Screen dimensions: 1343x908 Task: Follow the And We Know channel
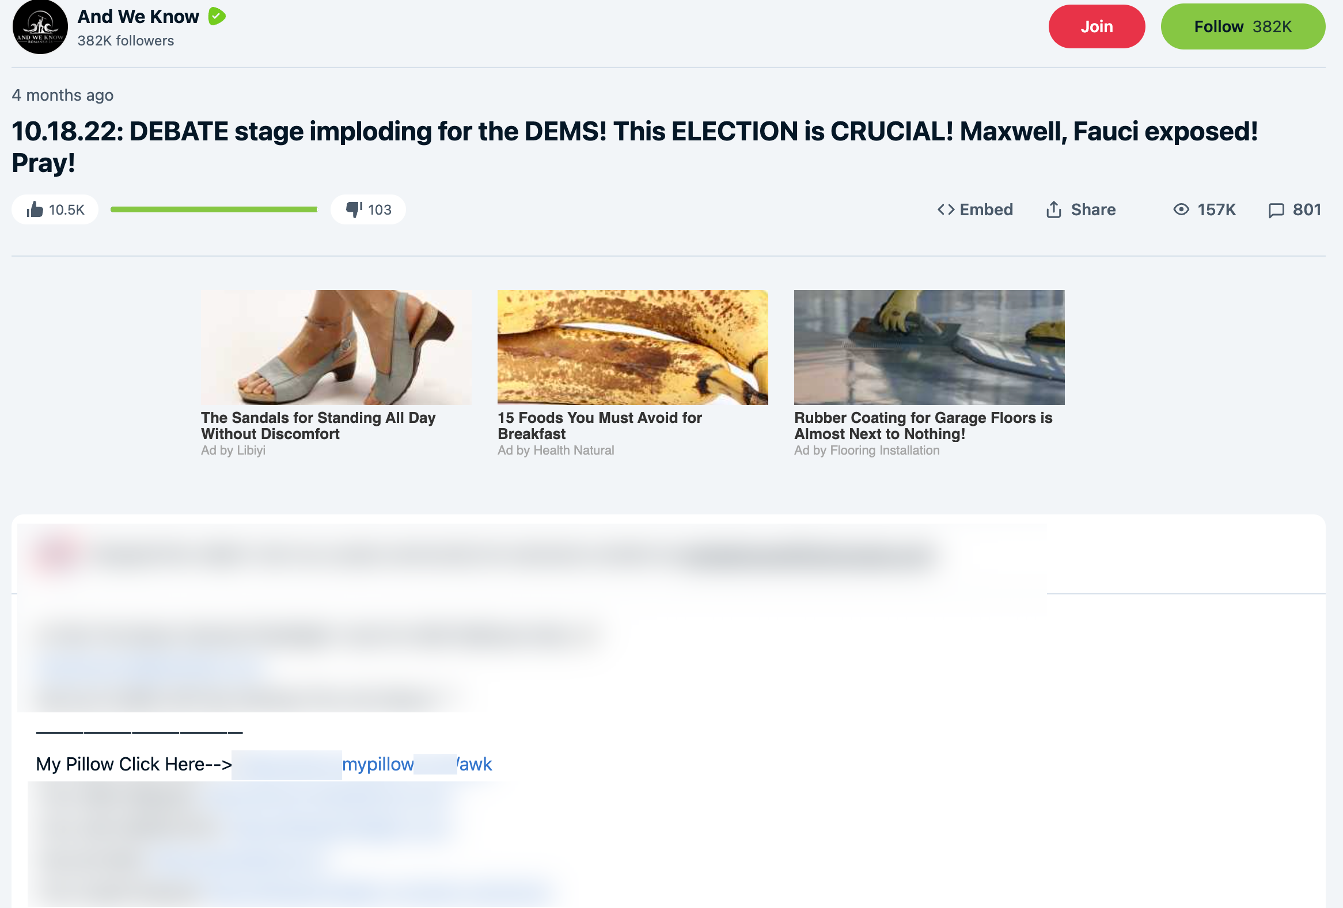(x=1242, y=26)
